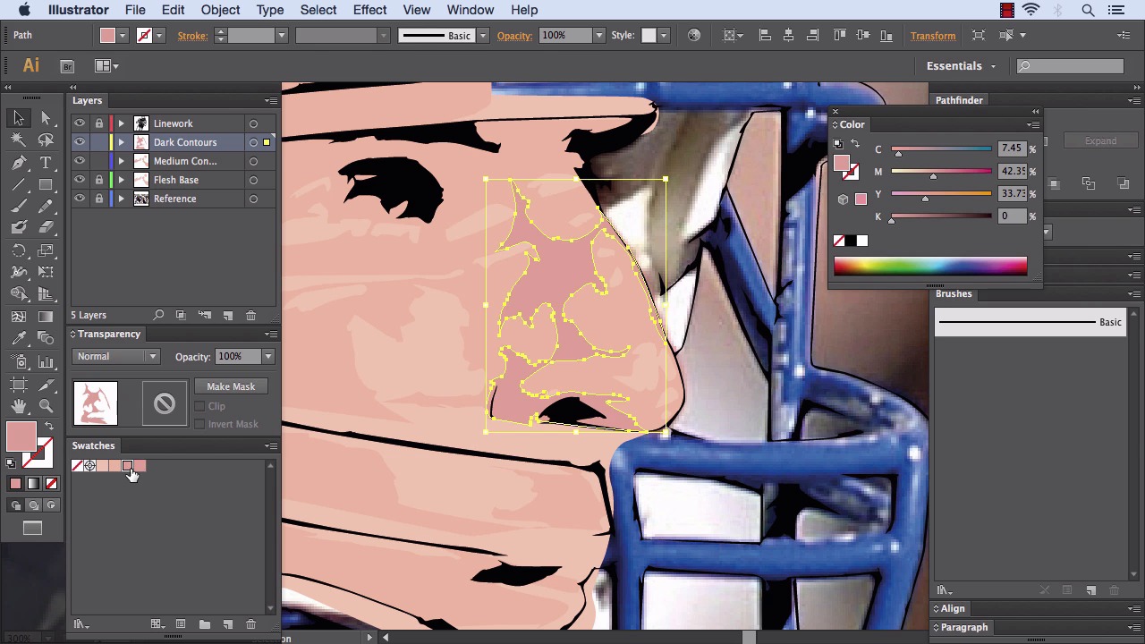This screenshot has width=1145, height=644.
Task: Click the Make Mask button
Action: click(x=231, y=386)
